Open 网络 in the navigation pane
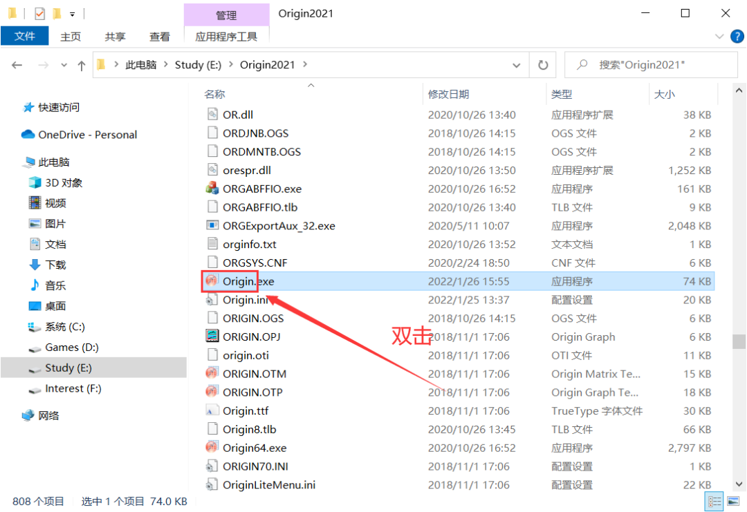Image resolution: width=747 pixels, height=512 pixels. point(41,415)
